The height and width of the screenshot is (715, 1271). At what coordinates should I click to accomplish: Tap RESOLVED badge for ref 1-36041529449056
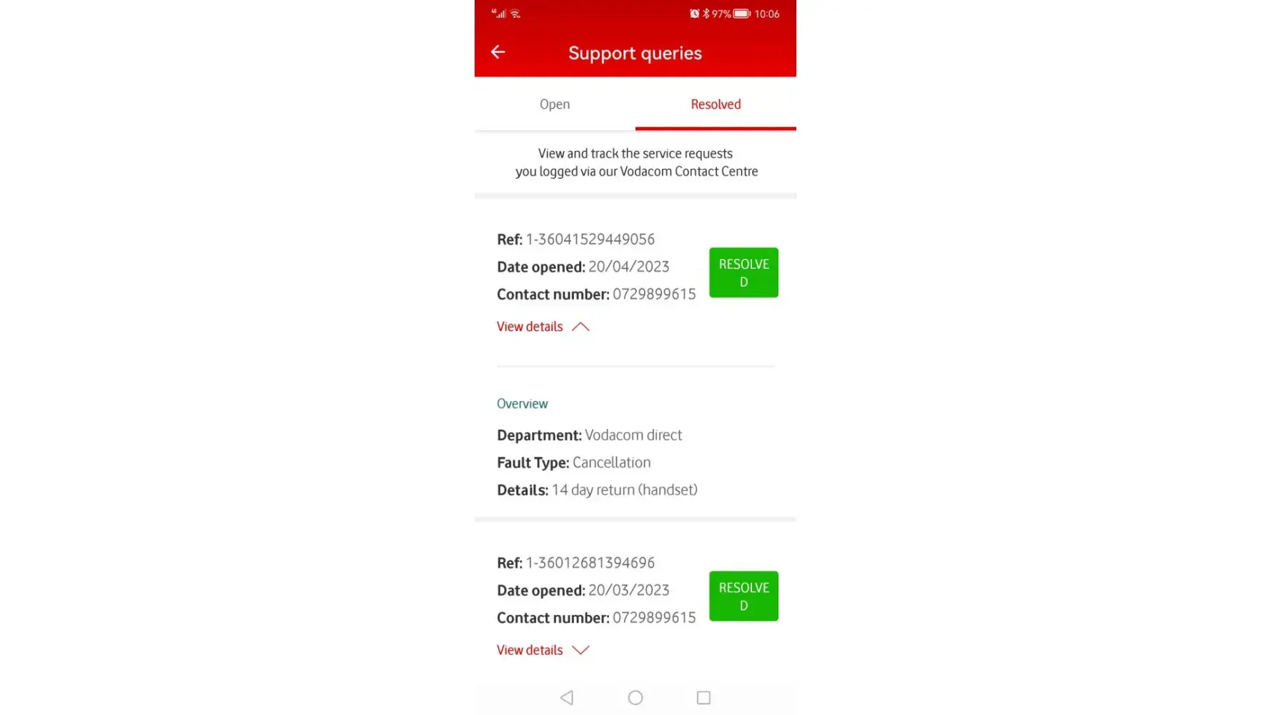[x=743, y=272]
